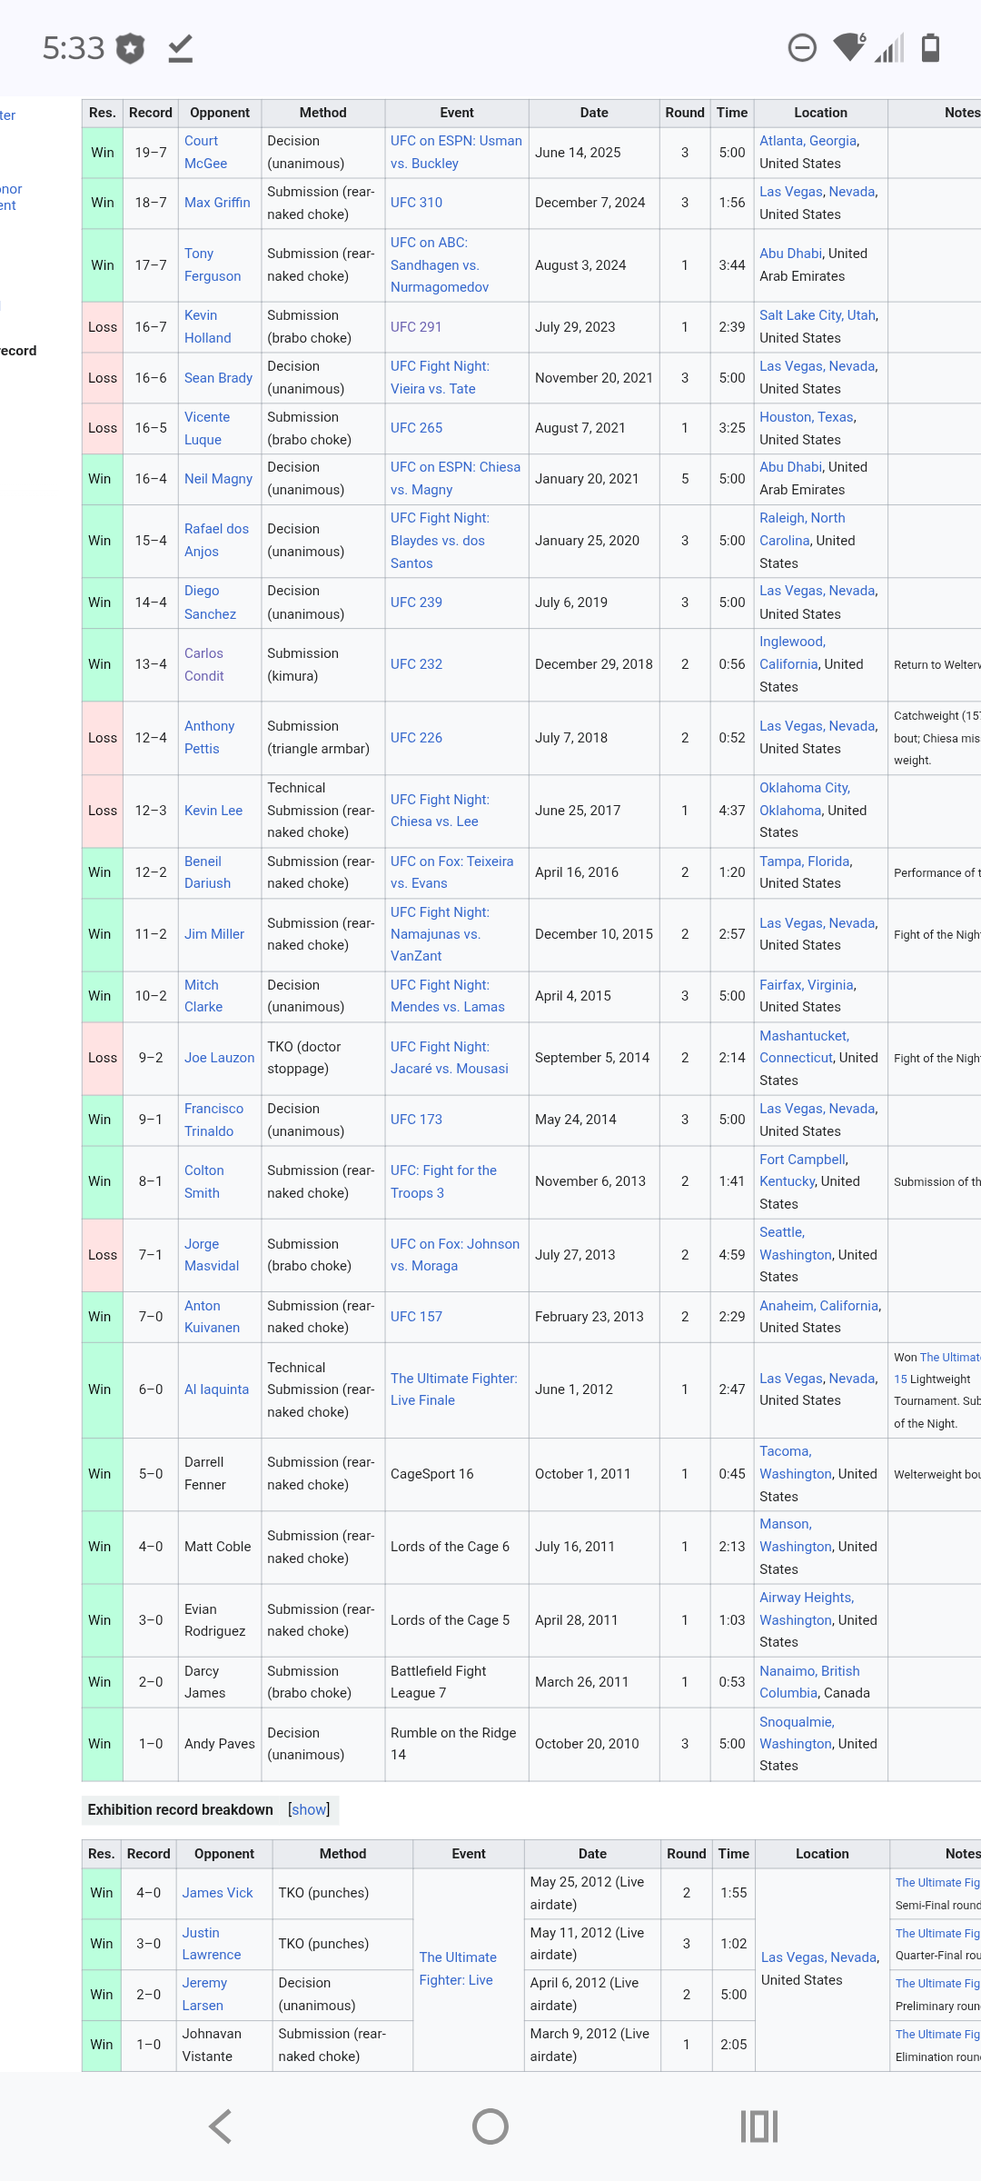Open Kevin Holland opponent link
Image resolution: width=981 pixels, height=2181 pixels.
[208, 326]
